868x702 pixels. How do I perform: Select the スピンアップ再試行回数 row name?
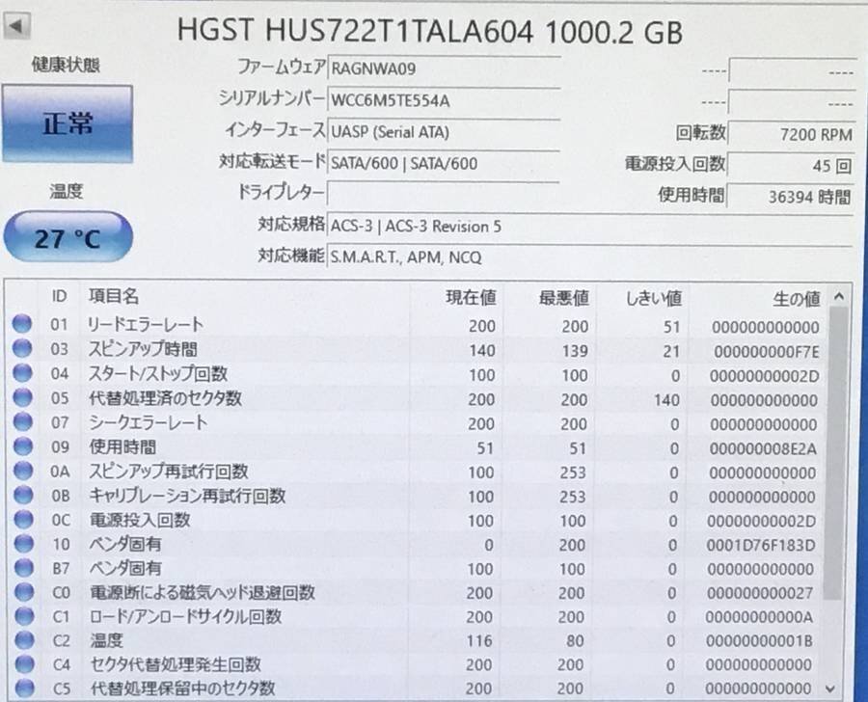(x=169, y=472)
